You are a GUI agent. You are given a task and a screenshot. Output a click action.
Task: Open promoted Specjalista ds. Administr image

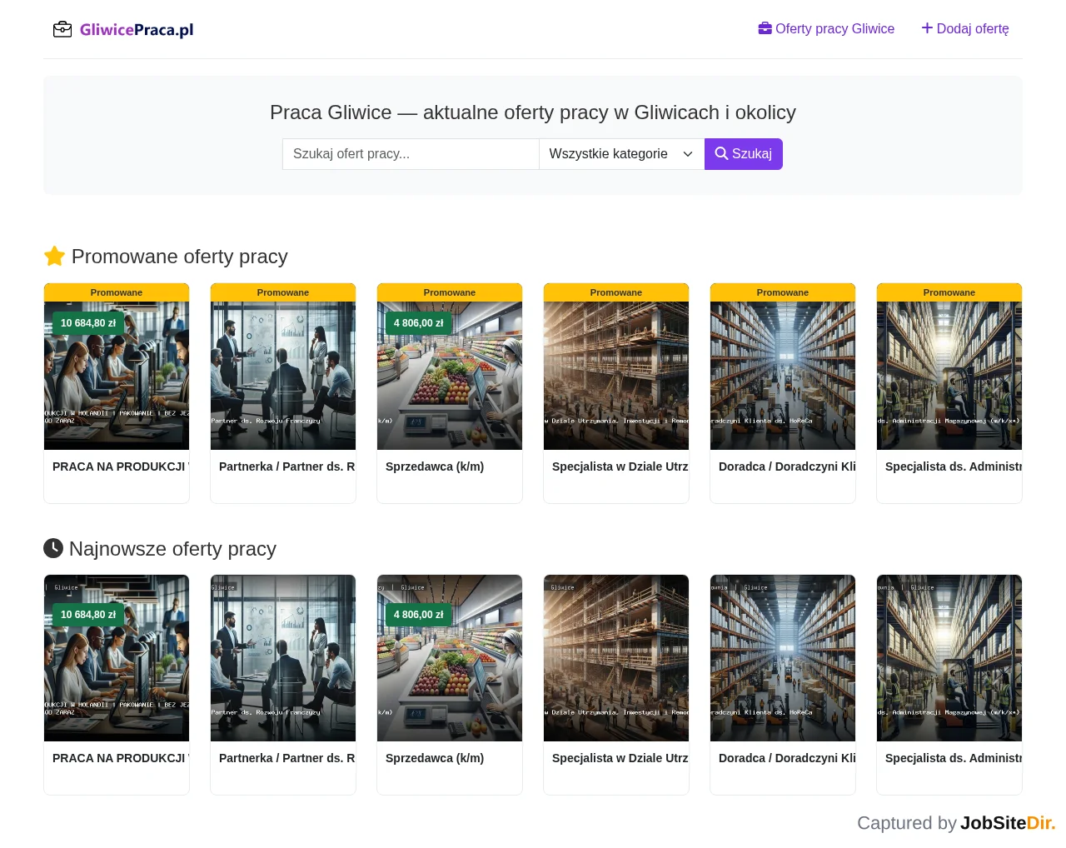click(x=949, y=376)
